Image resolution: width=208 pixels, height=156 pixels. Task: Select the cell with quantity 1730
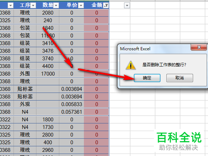point(48,127)
